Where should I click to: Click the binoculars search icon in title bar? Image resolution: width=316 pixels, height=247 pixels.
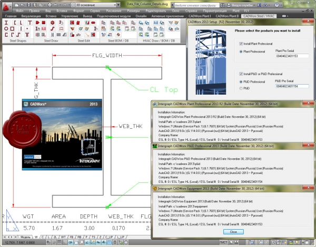(x=223, y=5)
